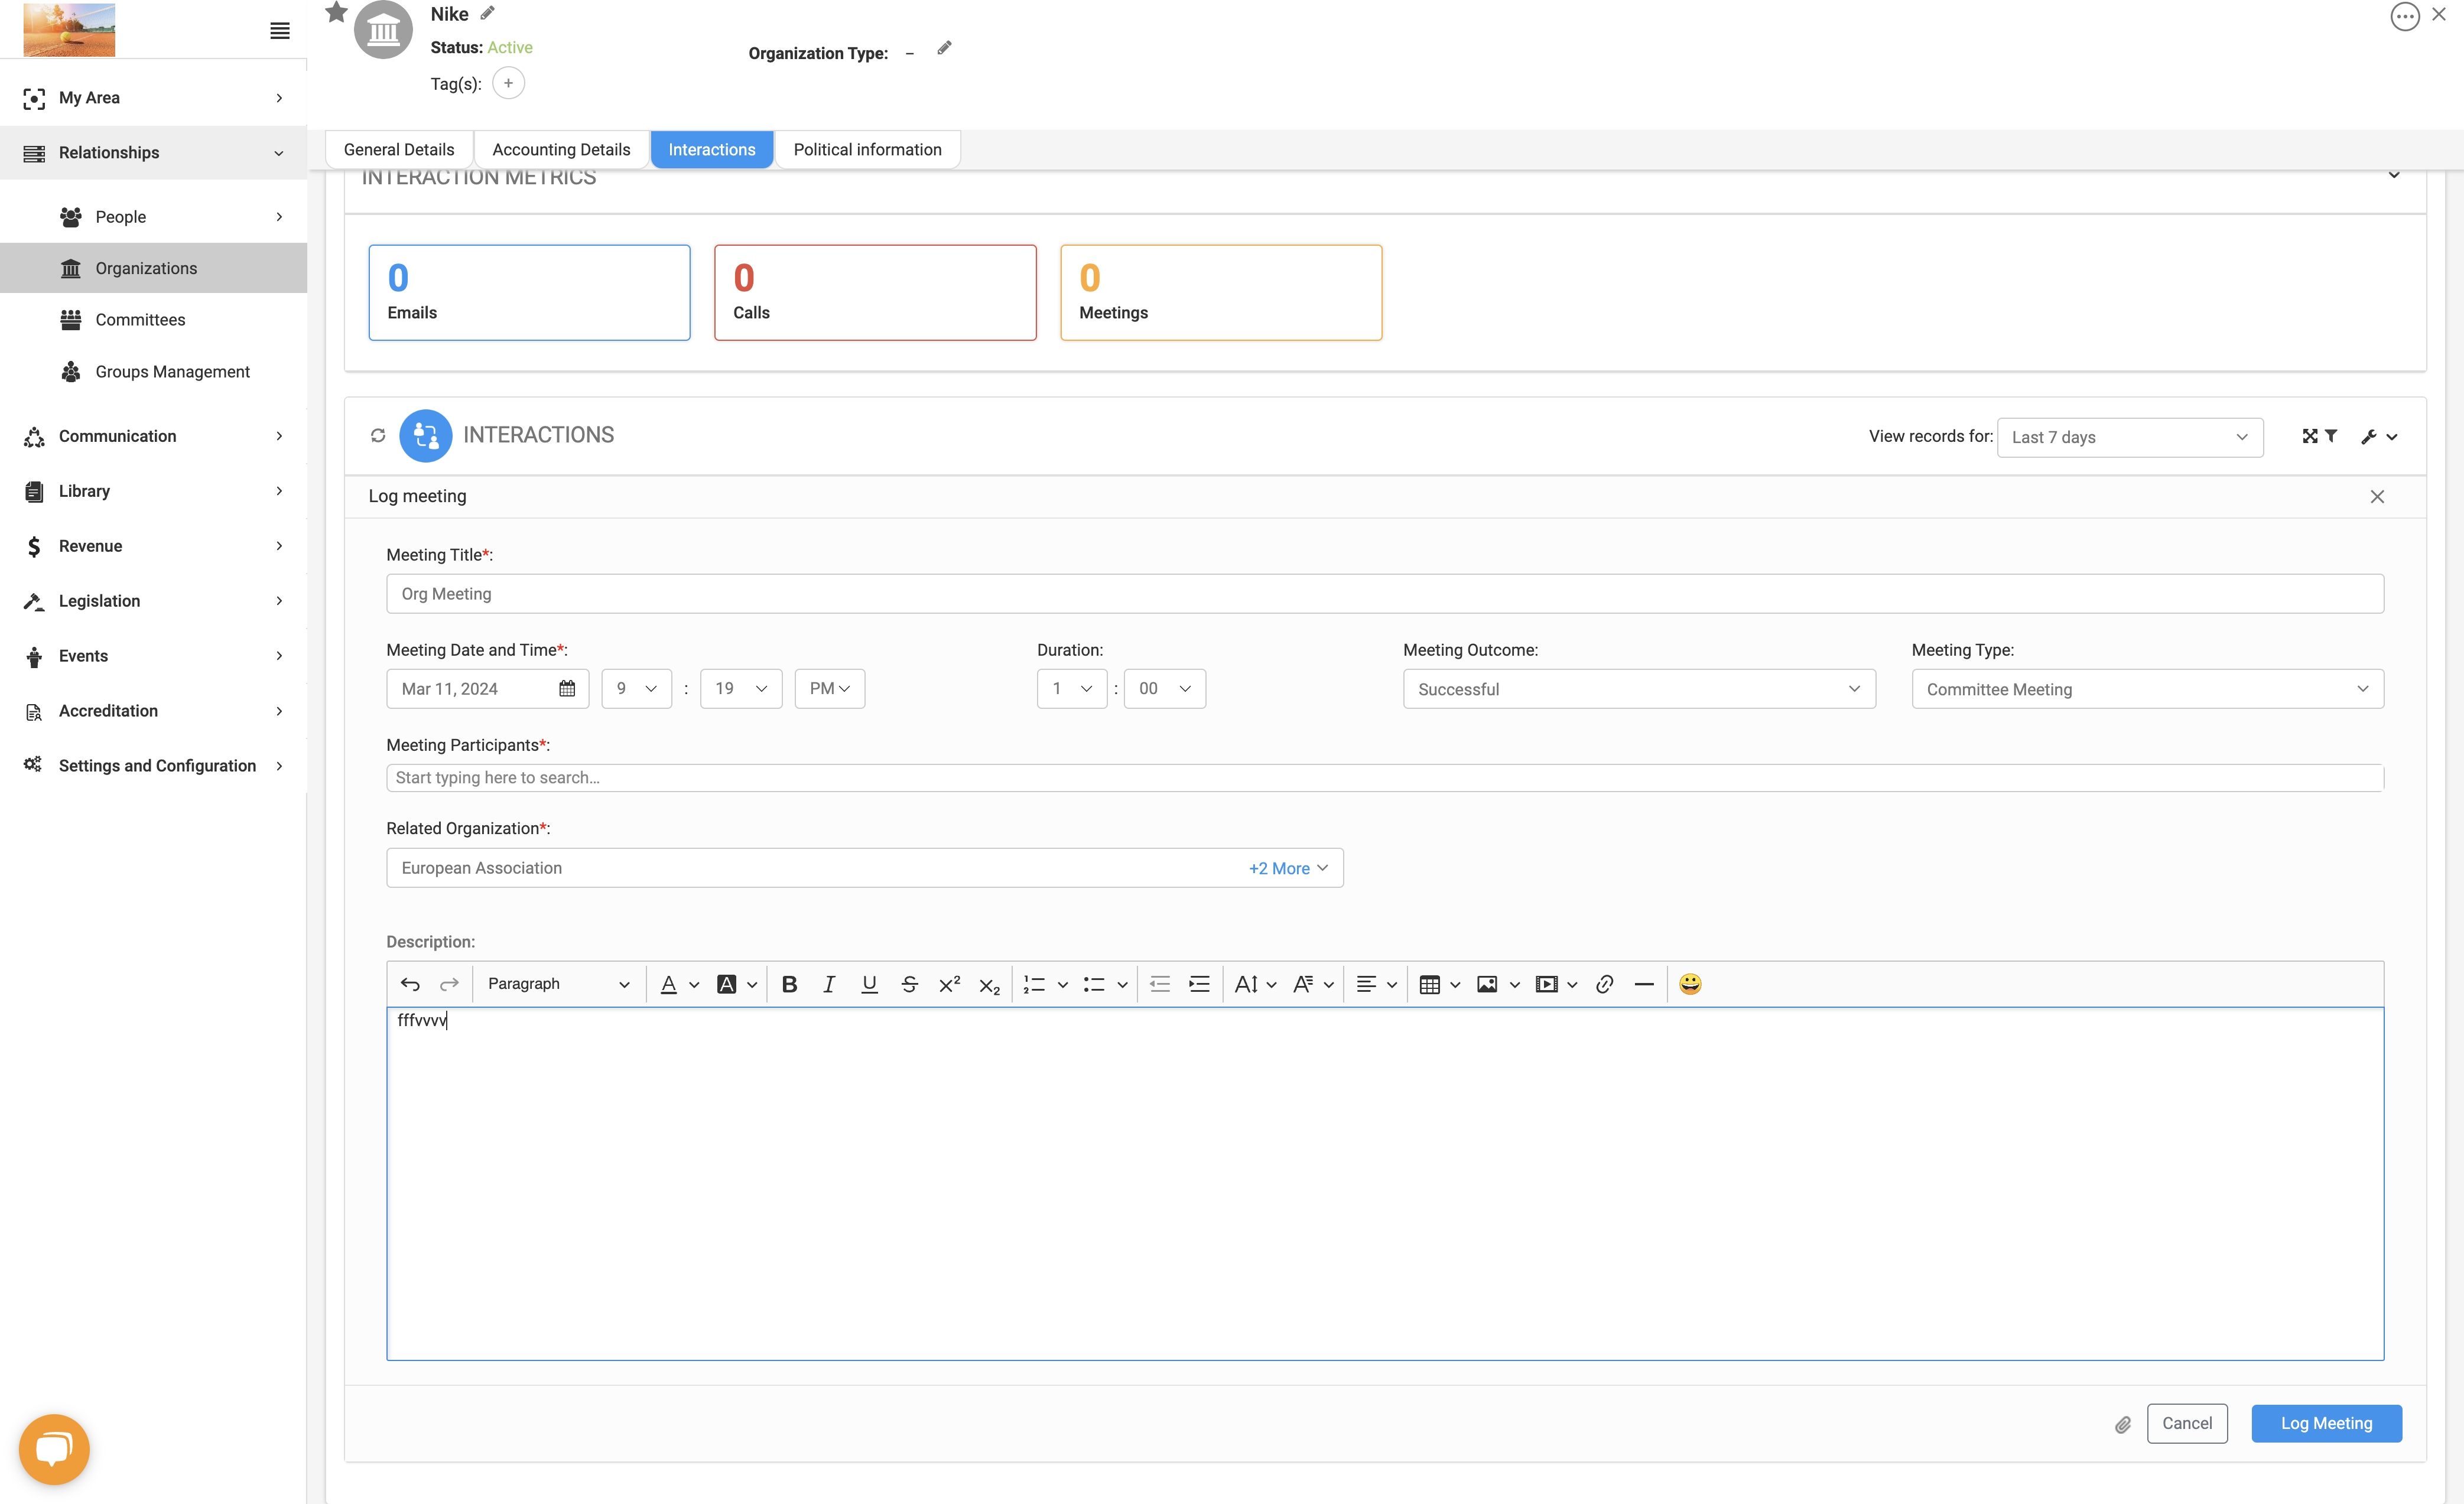Screen dimensions: 2464x1504
Task: Refresh the Interactions list
Action: pos(378,435)
